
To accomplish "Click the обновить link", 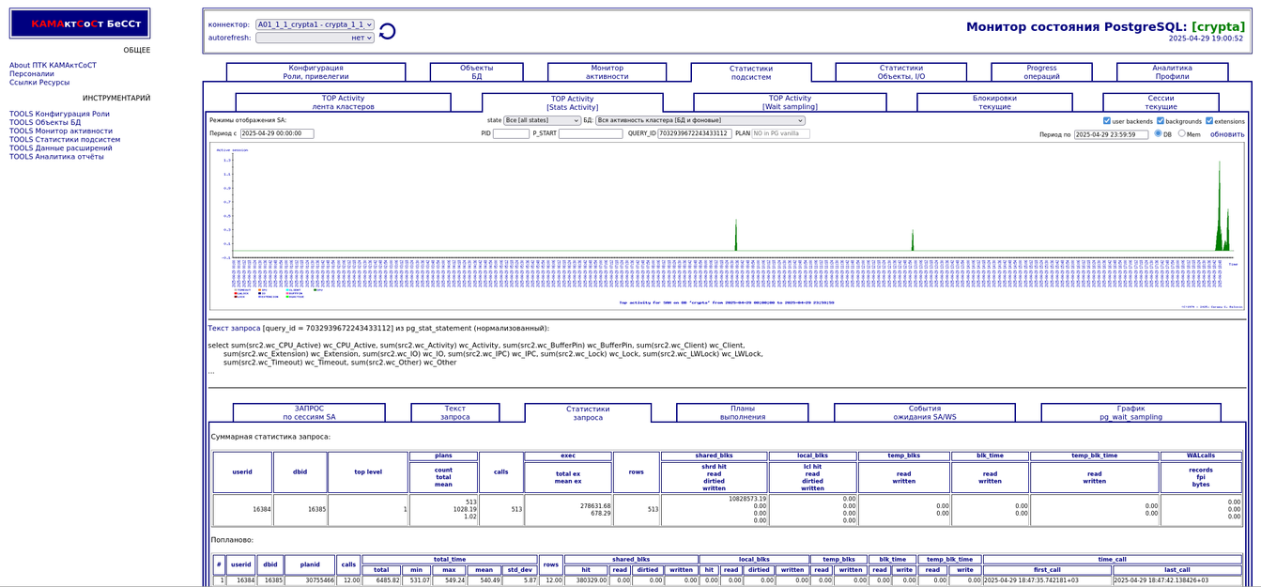I will point(1226,134).
